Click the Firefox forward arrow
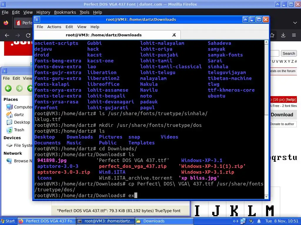Viewport: 301px width, 225px height. 18,35
